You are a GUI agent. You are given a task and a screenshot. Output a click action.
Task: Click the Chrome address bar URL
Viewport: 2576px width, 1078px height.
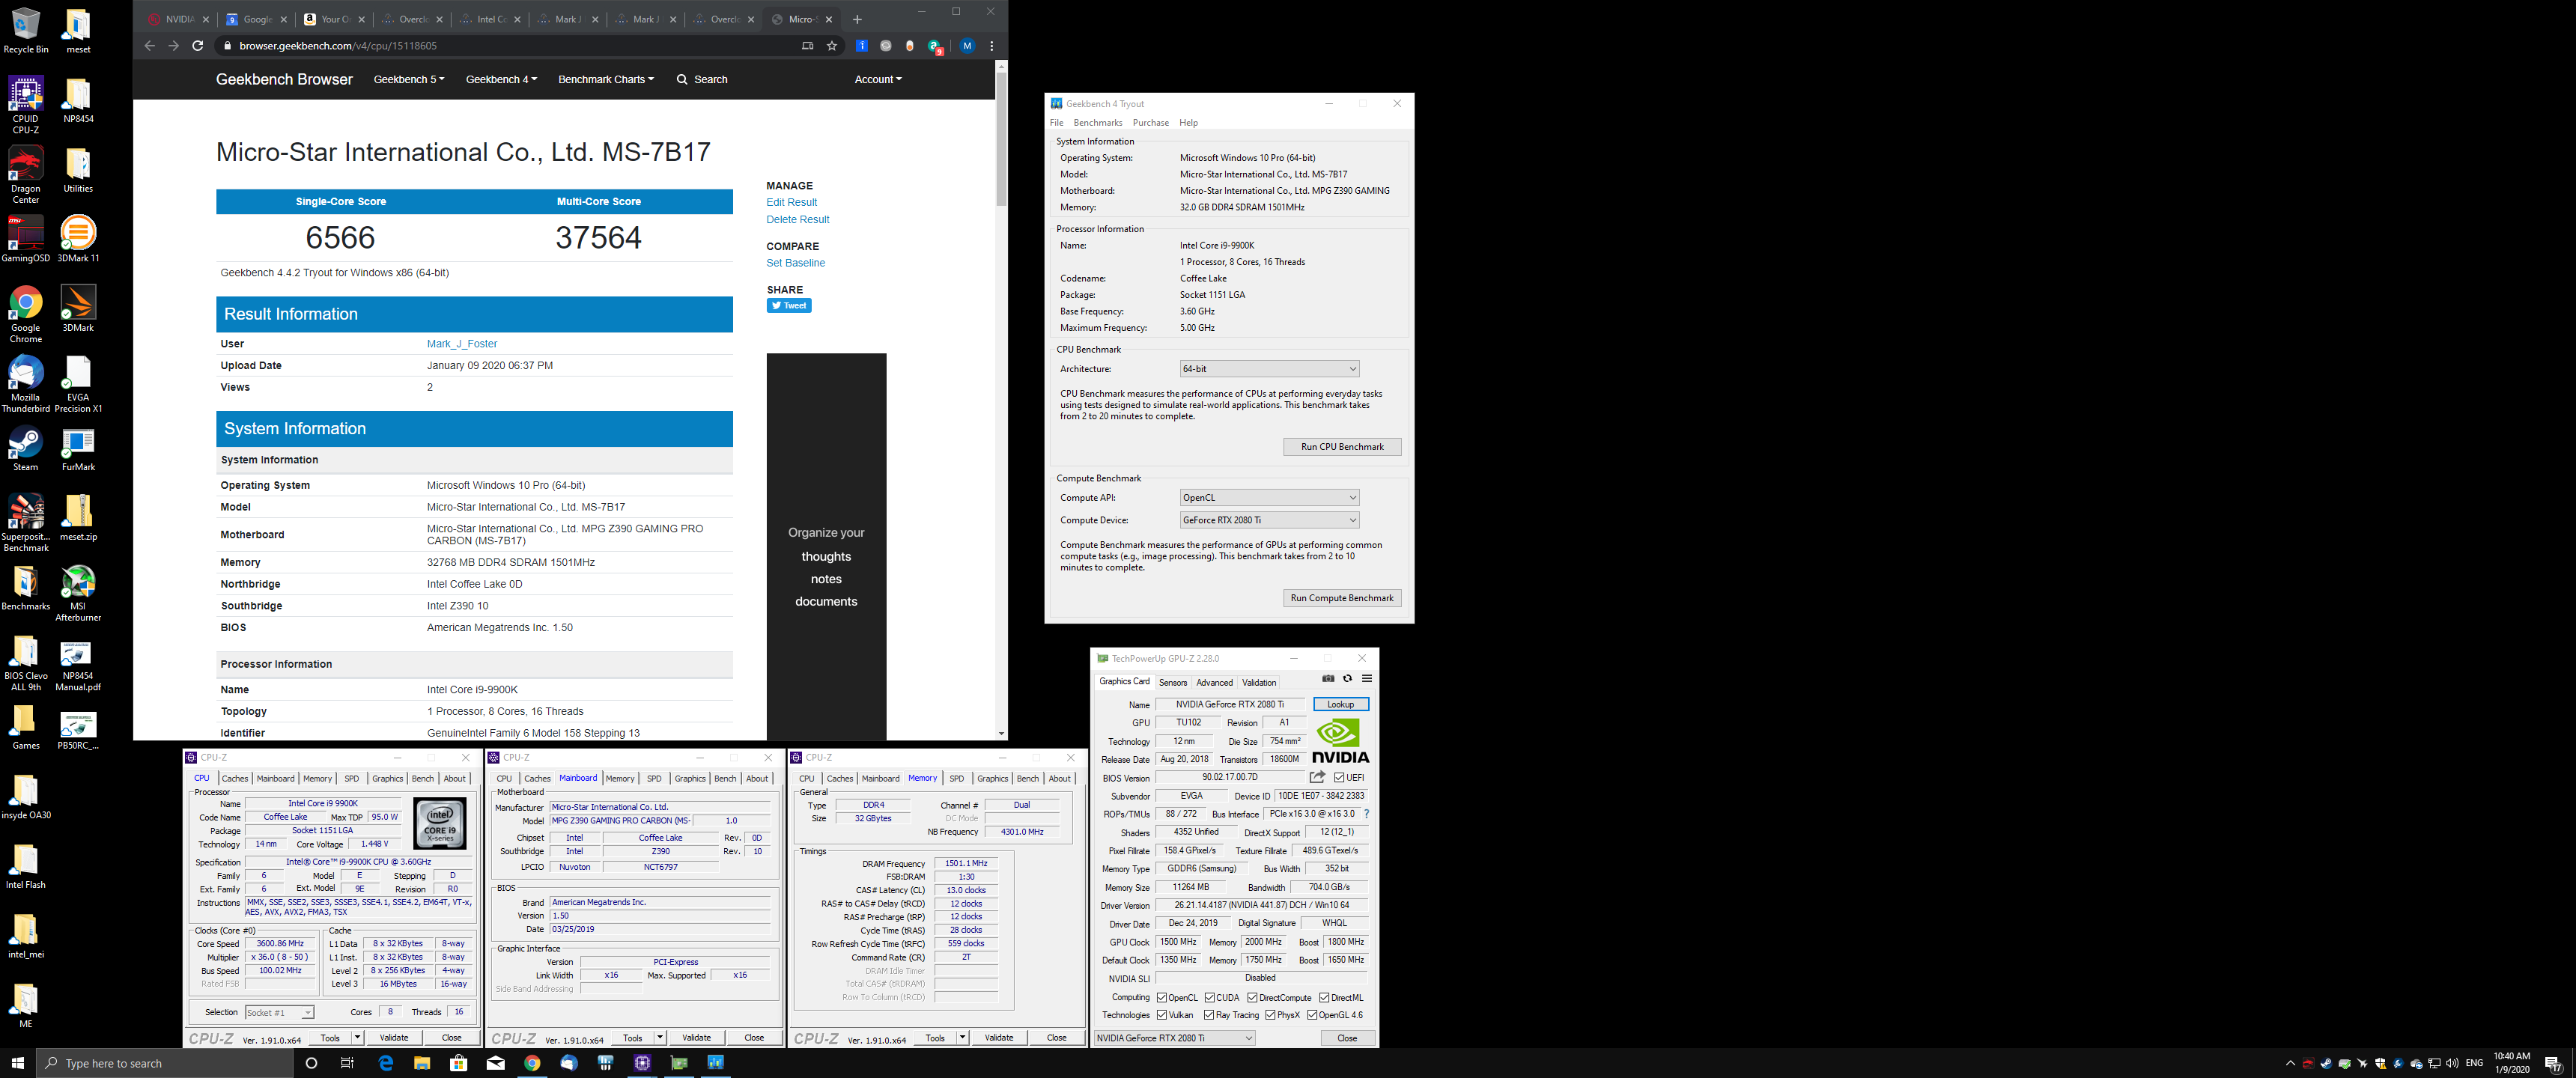click(338, 46)
